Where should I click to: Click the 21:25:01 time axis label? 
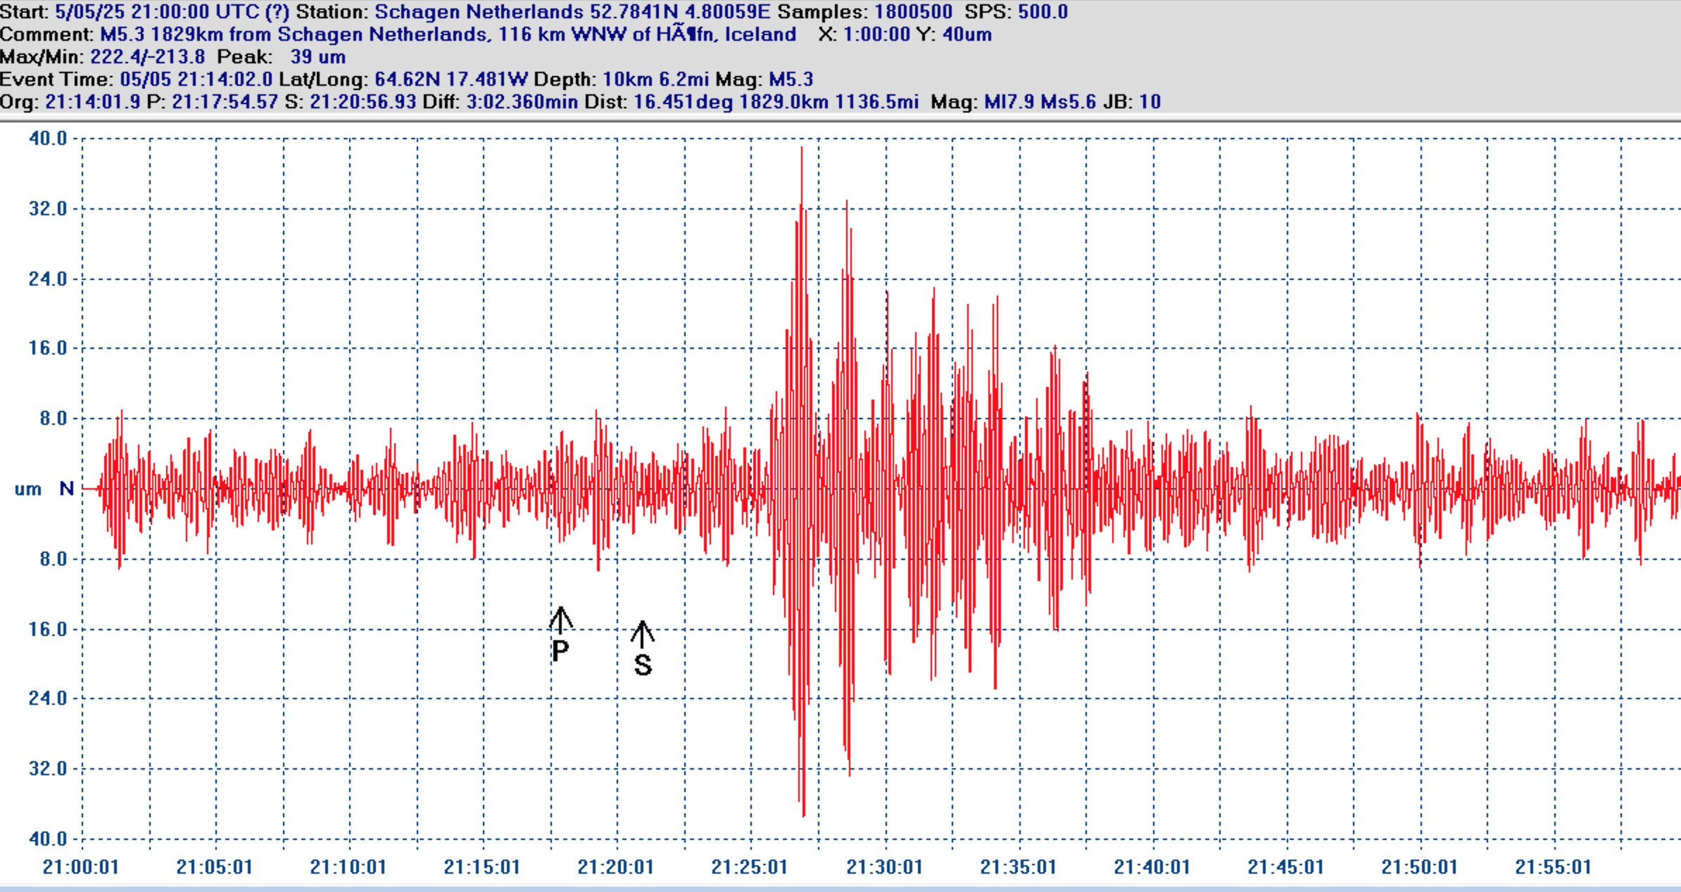750,867
